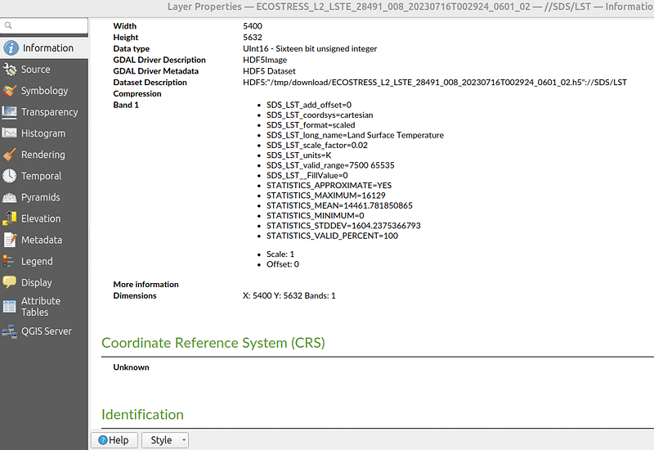The image size is (654, 450).
Task: Click SDS_LST__FillValue=0 entry
Action: pyautogui.click(x=307, y=175)
